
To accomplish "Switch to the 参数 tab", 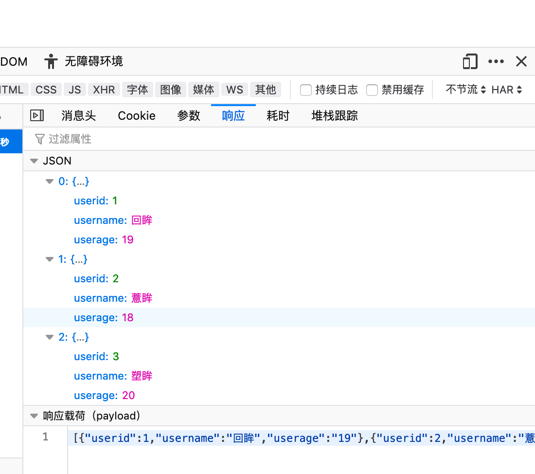I will [188, 115].
